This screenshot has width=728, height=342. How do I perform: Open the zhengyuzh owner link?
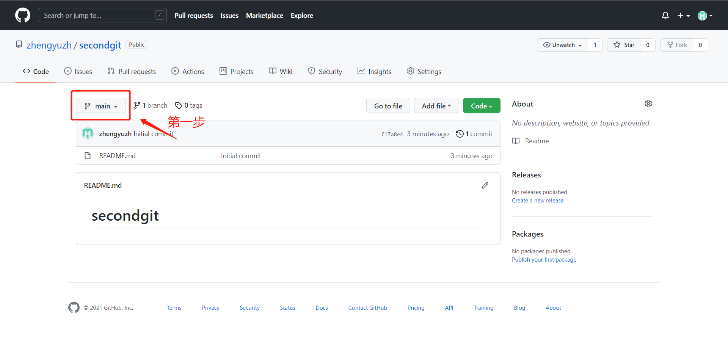click(49, 45)
